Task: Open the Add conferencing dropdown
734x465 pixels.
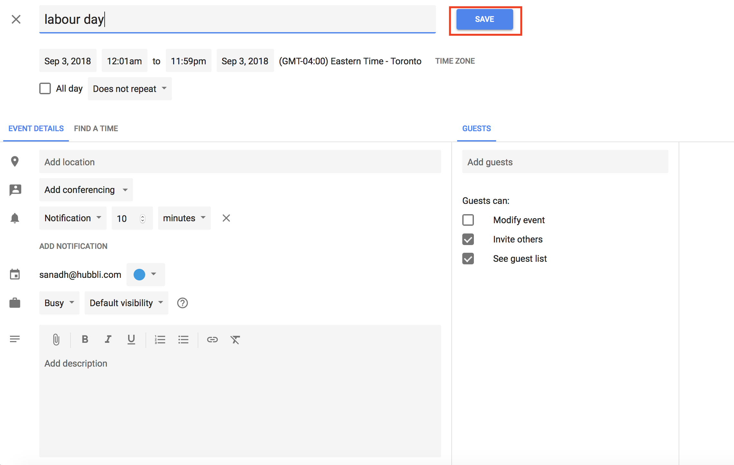Action: tap(86, 190)
